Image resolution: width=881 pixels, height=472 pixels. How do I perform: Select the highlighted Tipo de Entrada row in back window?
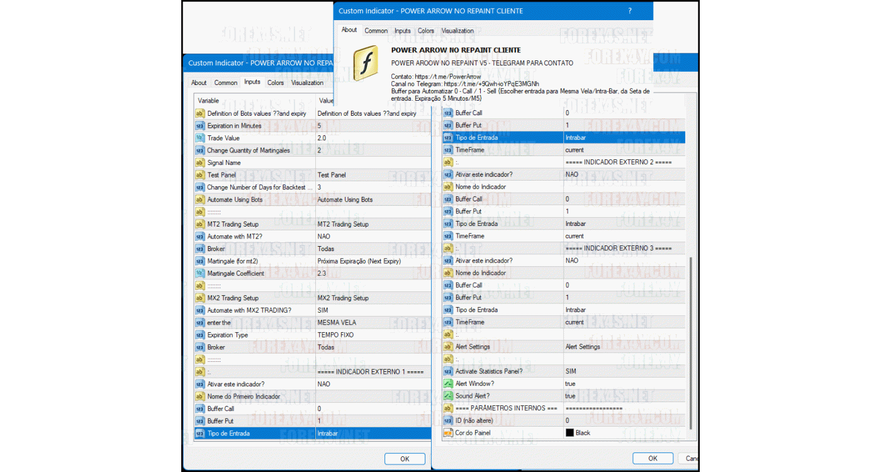(x=313, y=433)
